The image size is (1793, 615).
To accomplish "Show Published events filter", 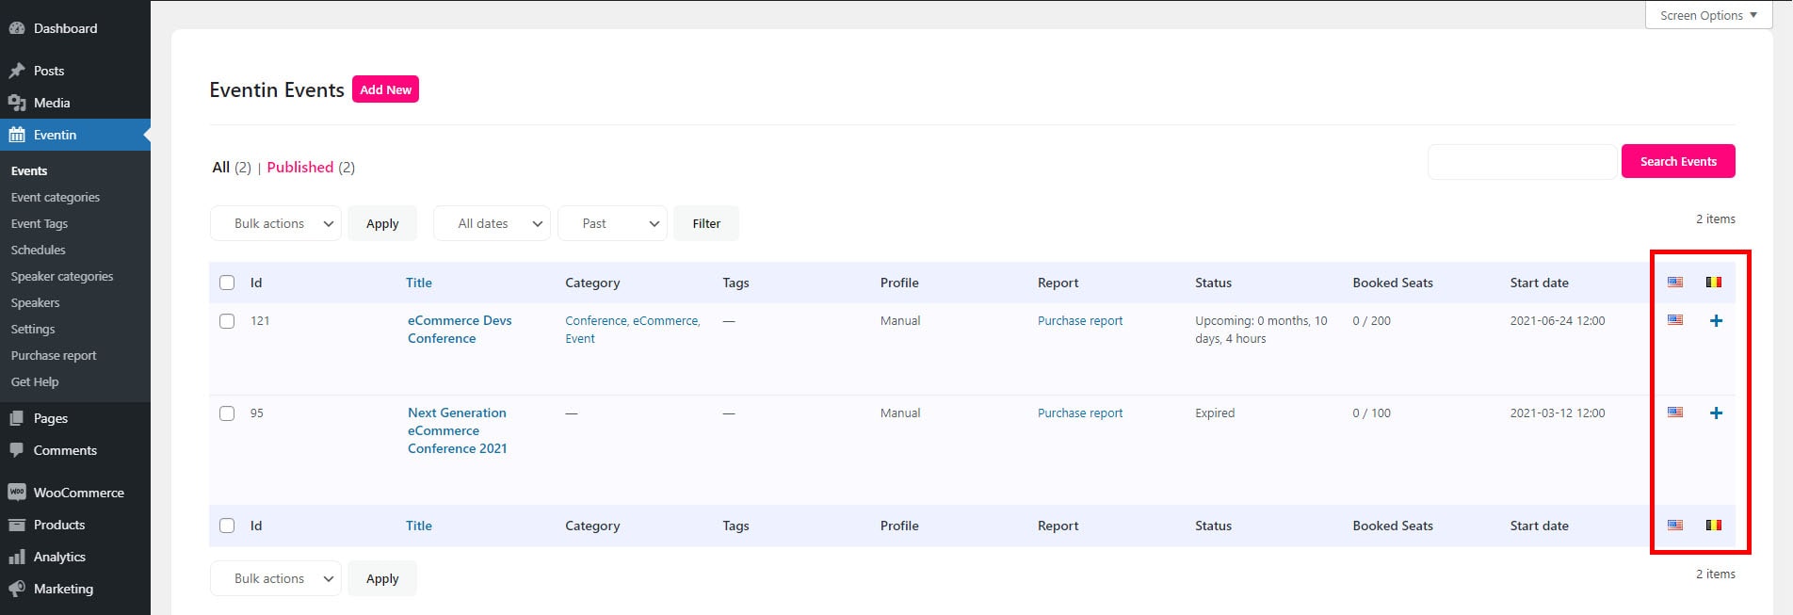I will (x=300, y=167).
